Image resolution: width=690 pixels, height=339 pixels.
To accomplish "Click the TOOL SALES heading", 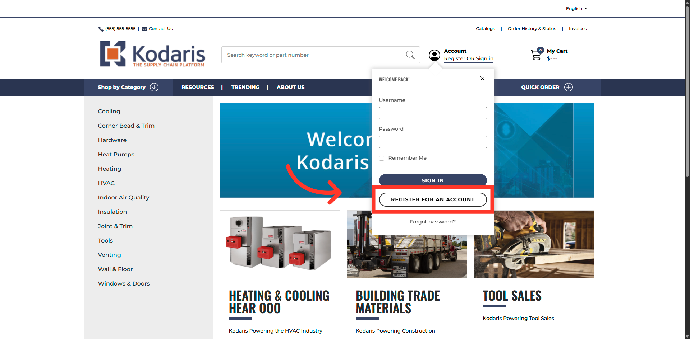I will click(512, 296).
